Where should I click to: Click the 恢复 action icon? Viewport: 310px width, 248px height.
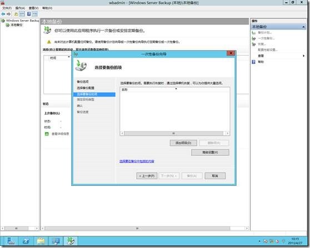point(254,44)
